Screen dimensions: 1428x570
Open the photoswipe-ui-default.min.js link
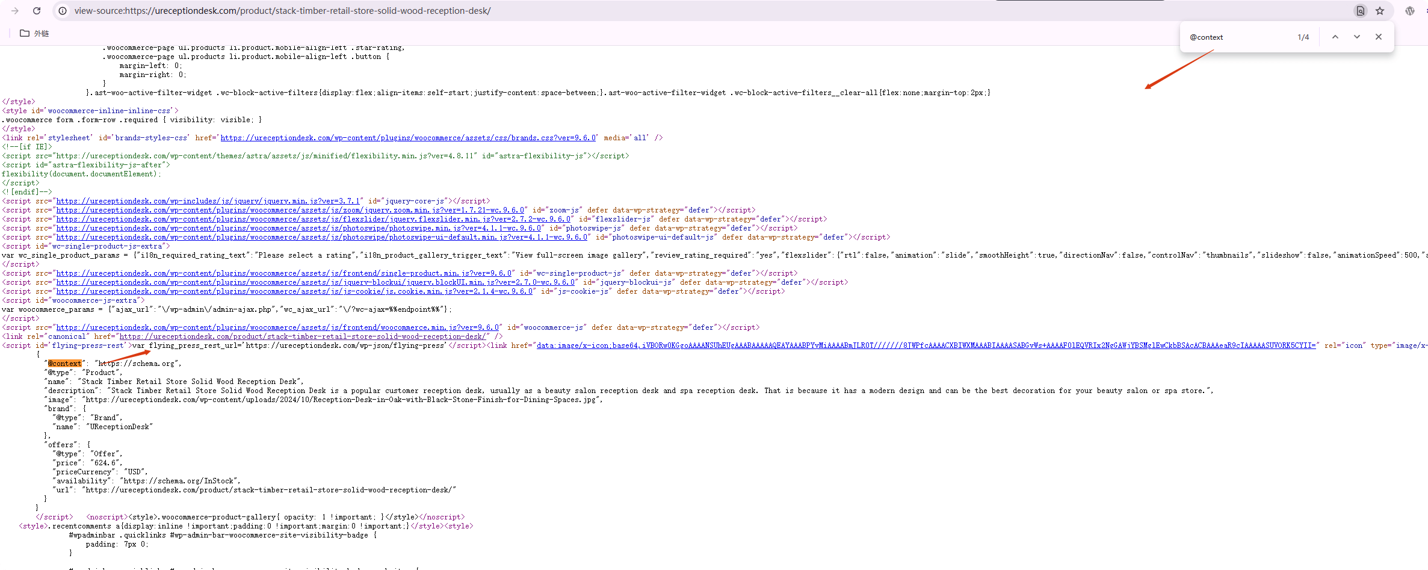pos(322,237)
